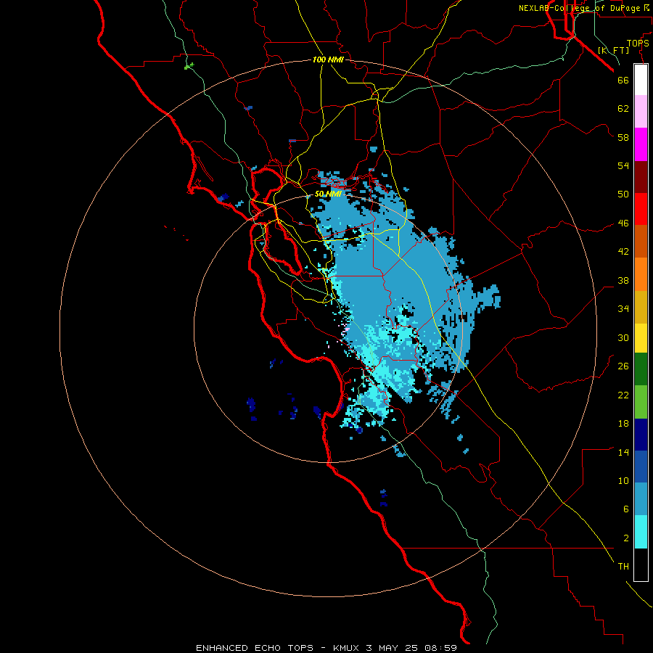Click the '3 MAY 25' date text
Image resolution: width=653 pixels, height=653 pixels.
click(393, 648)
